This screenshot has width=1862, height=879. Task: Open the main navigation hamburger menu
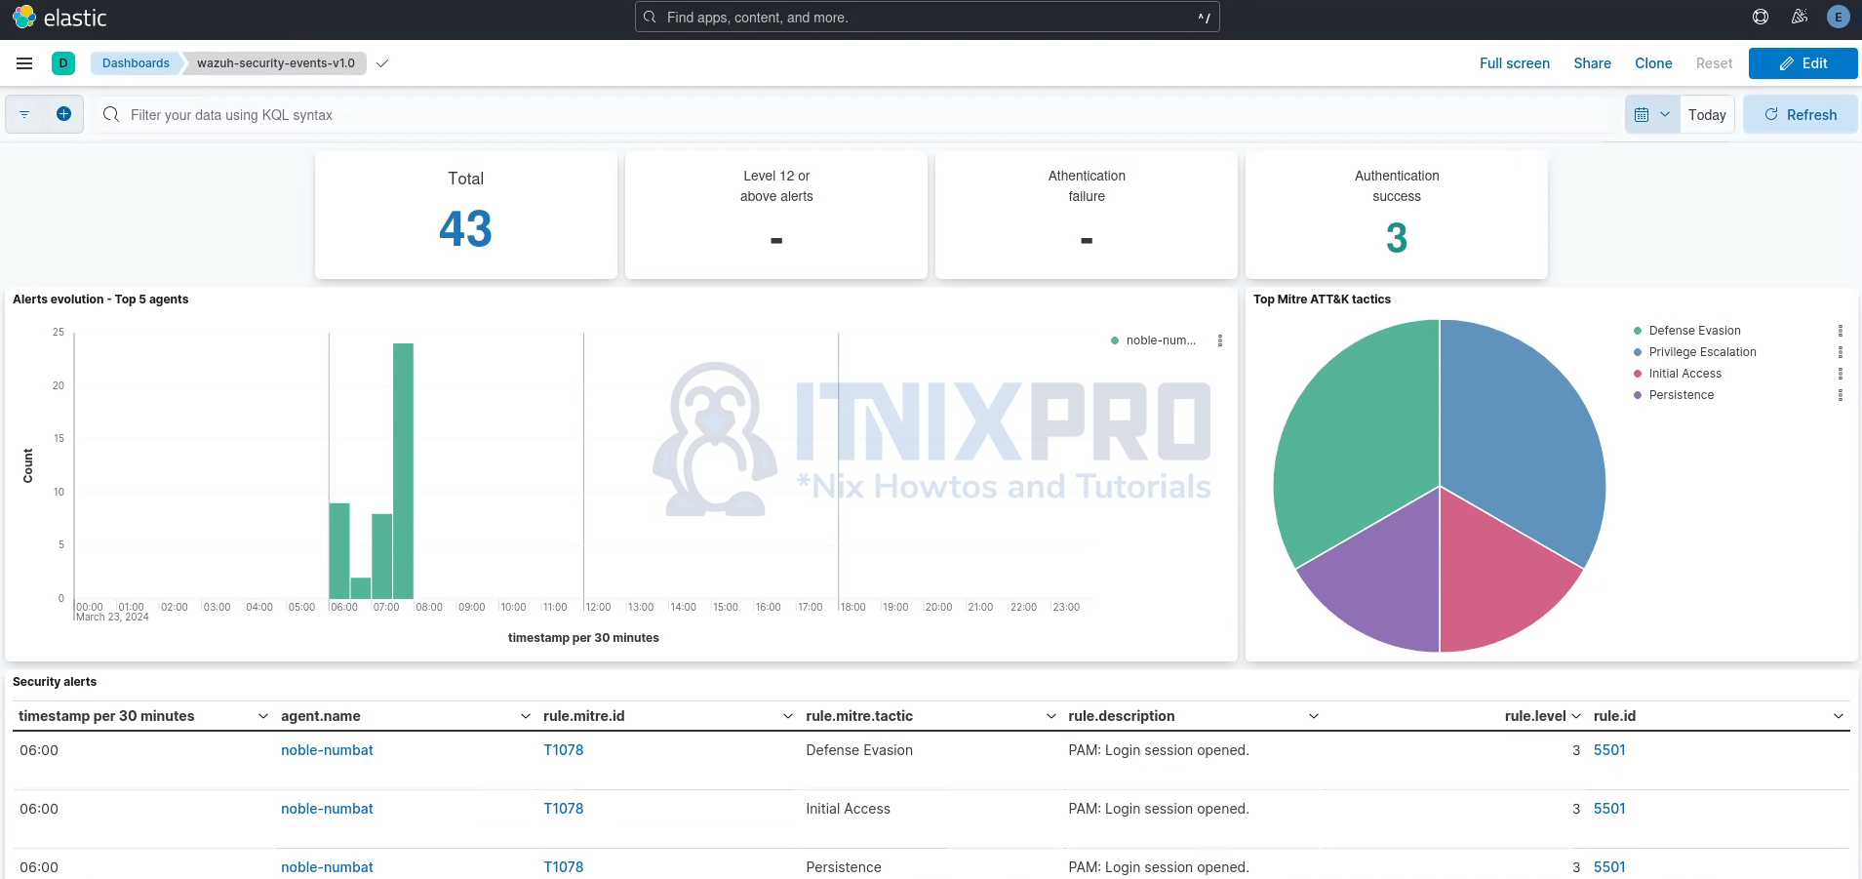tap(24, 63)
